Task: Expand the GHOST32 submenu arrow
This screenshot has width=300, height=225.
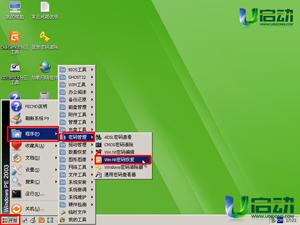Action: 92,77
